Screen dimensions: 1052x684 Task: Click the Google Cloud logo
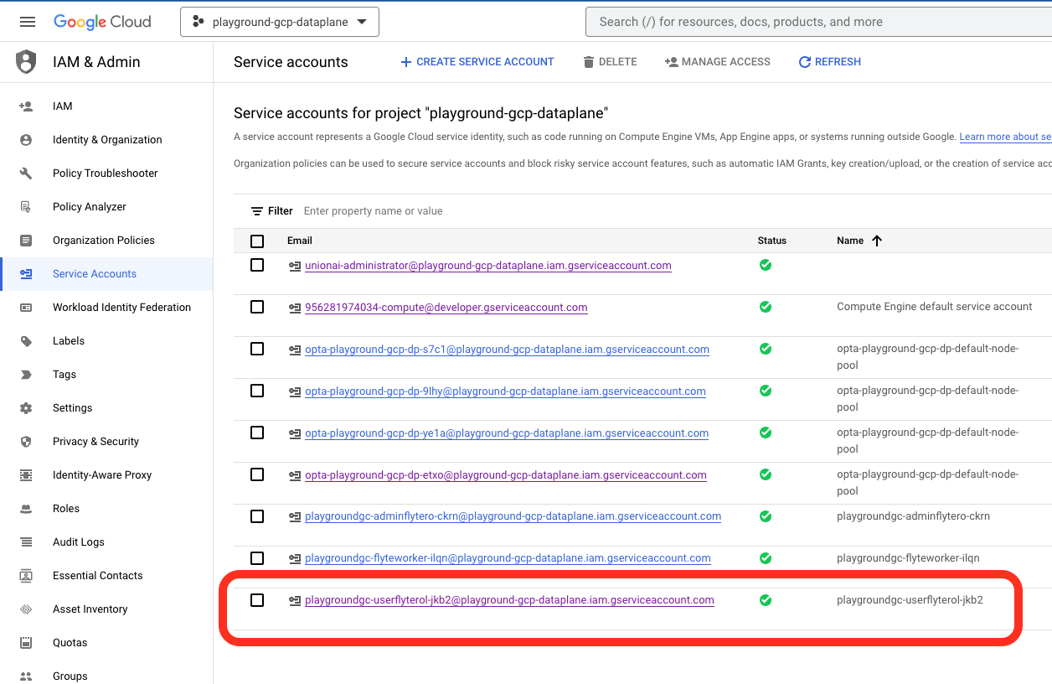tap(102, 22)
